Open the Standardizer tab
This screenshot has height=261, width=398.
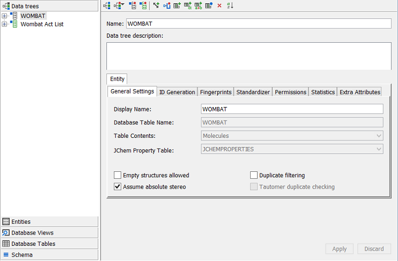pyautogui.click(x=253, y=92)
